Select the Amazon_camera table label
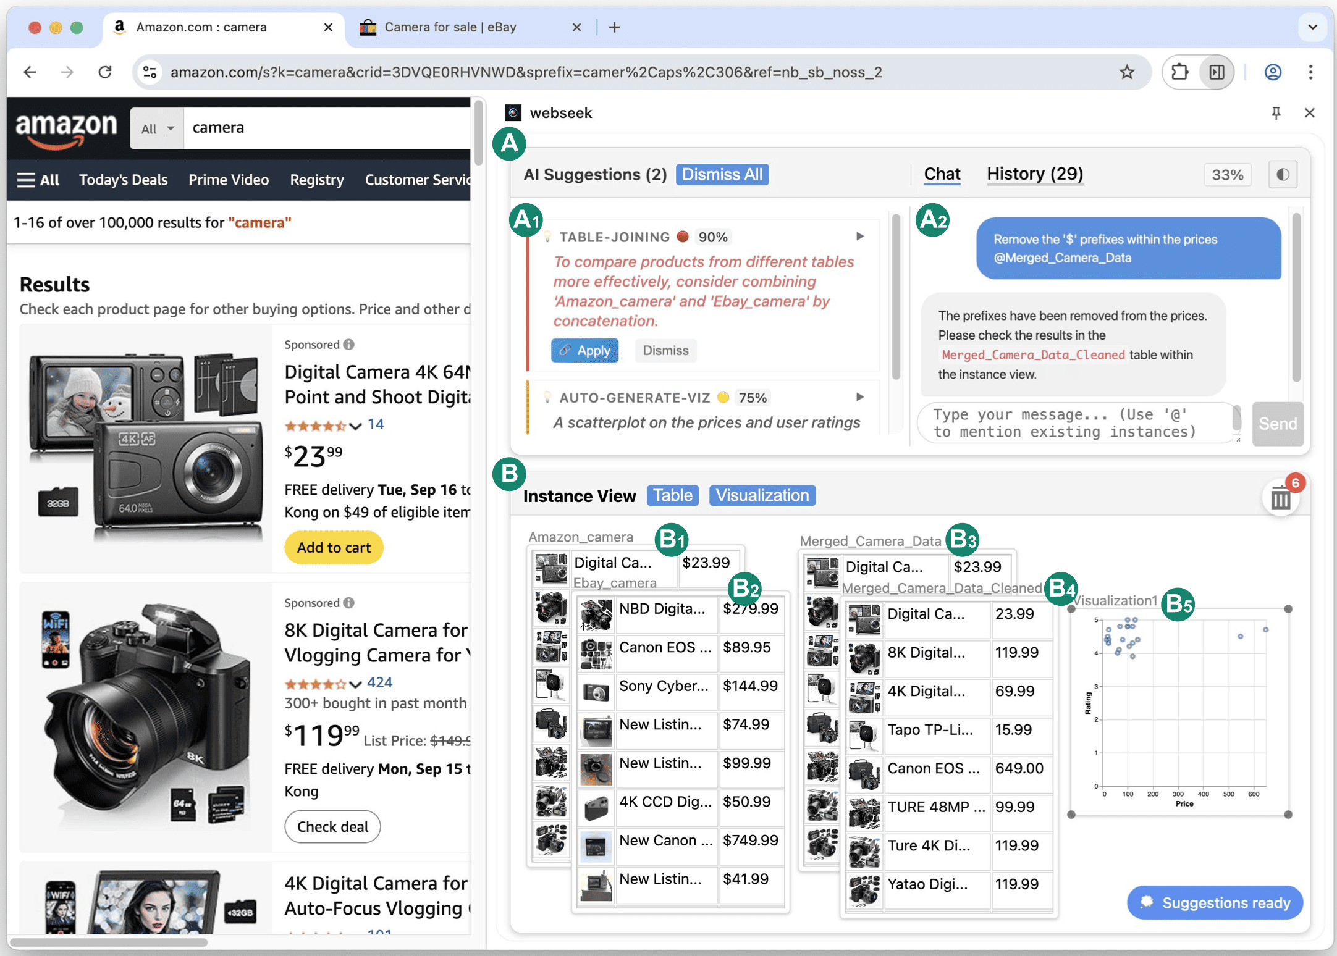The height and width of the screenshot is (956, 1337). click(x=581, y=537)
